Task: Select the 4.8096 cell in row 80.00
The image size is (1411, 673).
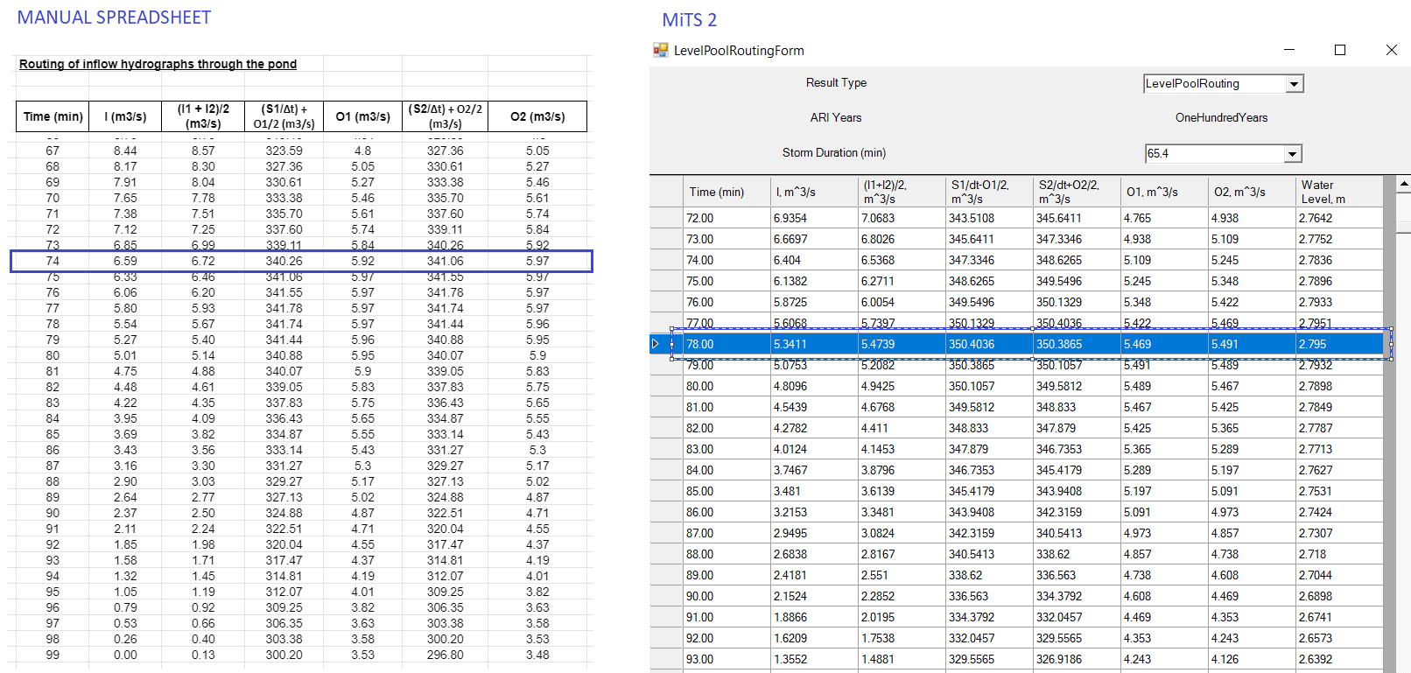Action: 814,386
